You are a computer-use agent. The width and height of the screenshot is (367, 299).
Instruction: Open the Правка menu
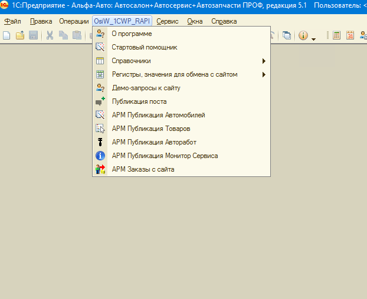click(41, 21)
